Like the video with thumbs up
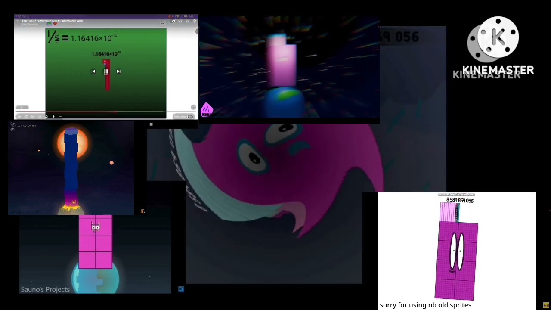 coord(19,117)
